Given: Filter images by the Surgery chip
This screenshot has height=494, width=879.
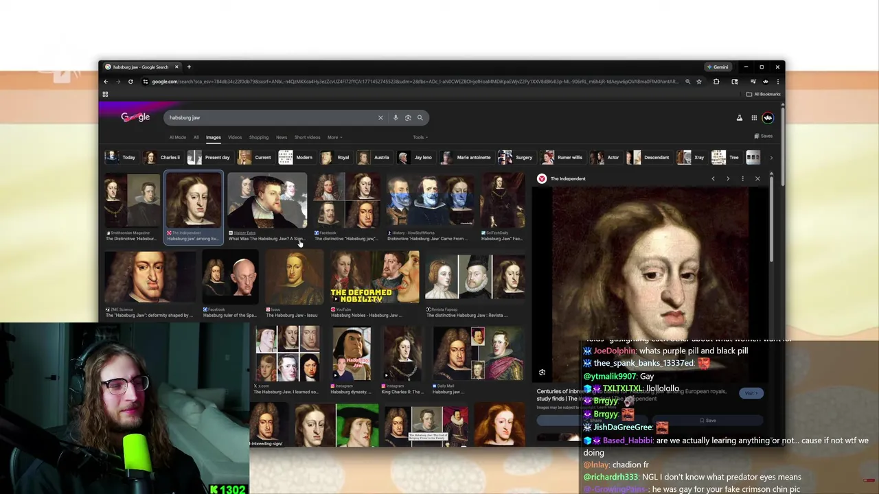Looking at the screenshot, I should click(516, 157).
